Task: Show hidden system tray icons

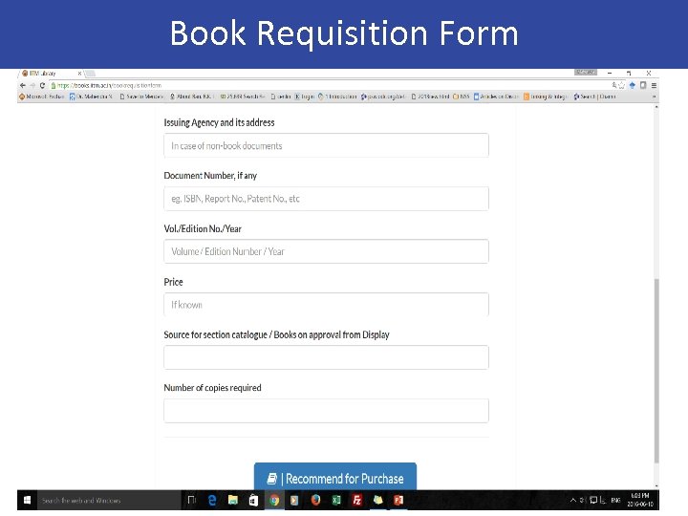Action: pos(573,500)
